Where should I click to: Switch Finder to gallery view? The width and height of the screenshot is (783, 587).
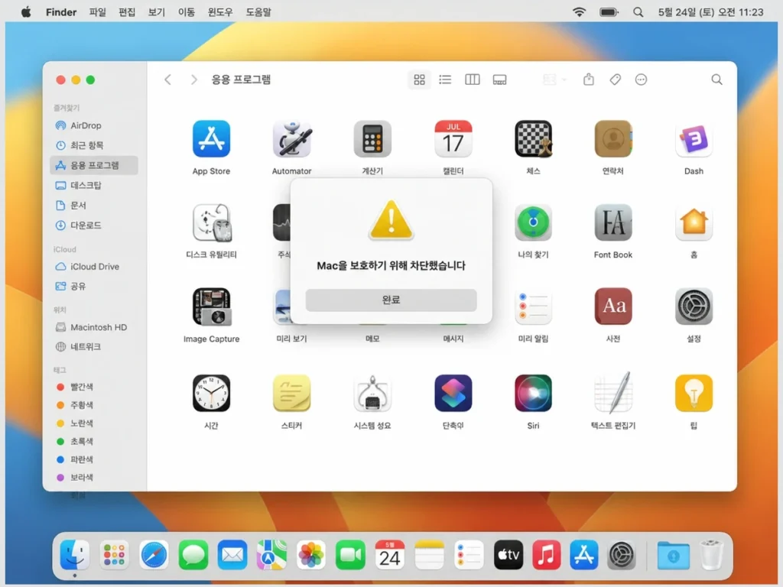click(x=499, y=79)
